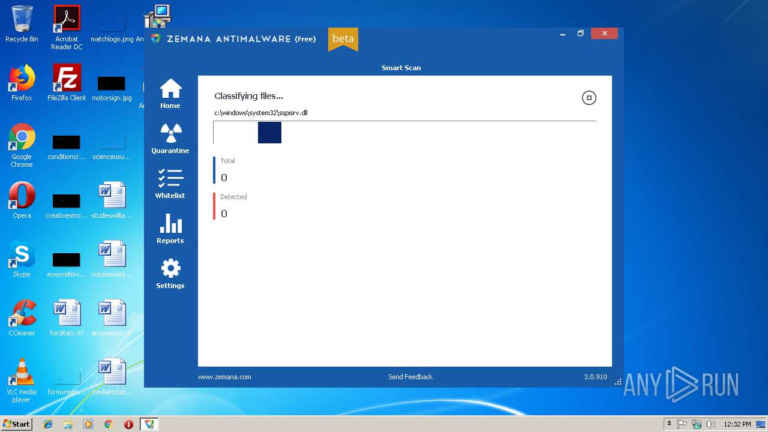Open the Reports section
768x432 pixels.
[170, 229]
